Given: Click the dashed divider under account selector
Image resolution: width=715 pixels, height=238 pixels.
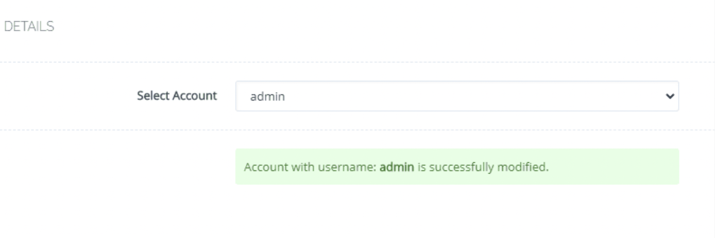Looking at the screenshot, I should pos(357,130).
